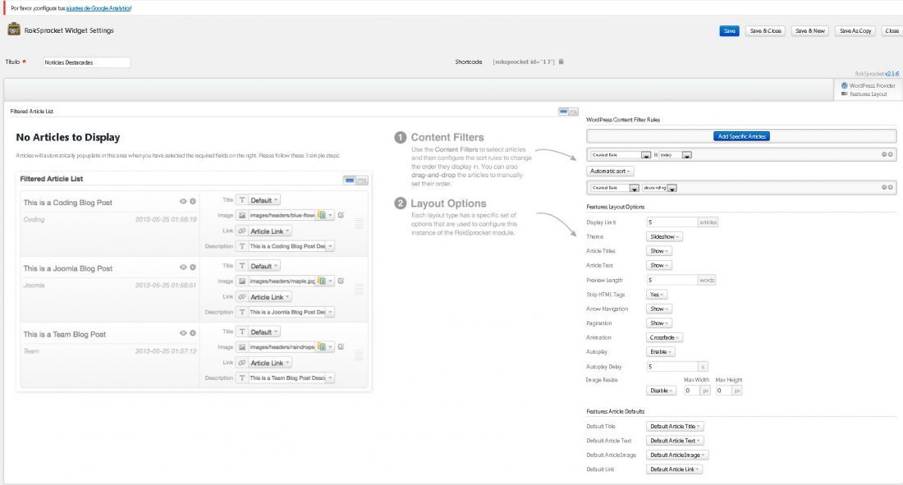Select gray view toggle in top panel header
903x485 pixels.
click(x=574, y=111)
